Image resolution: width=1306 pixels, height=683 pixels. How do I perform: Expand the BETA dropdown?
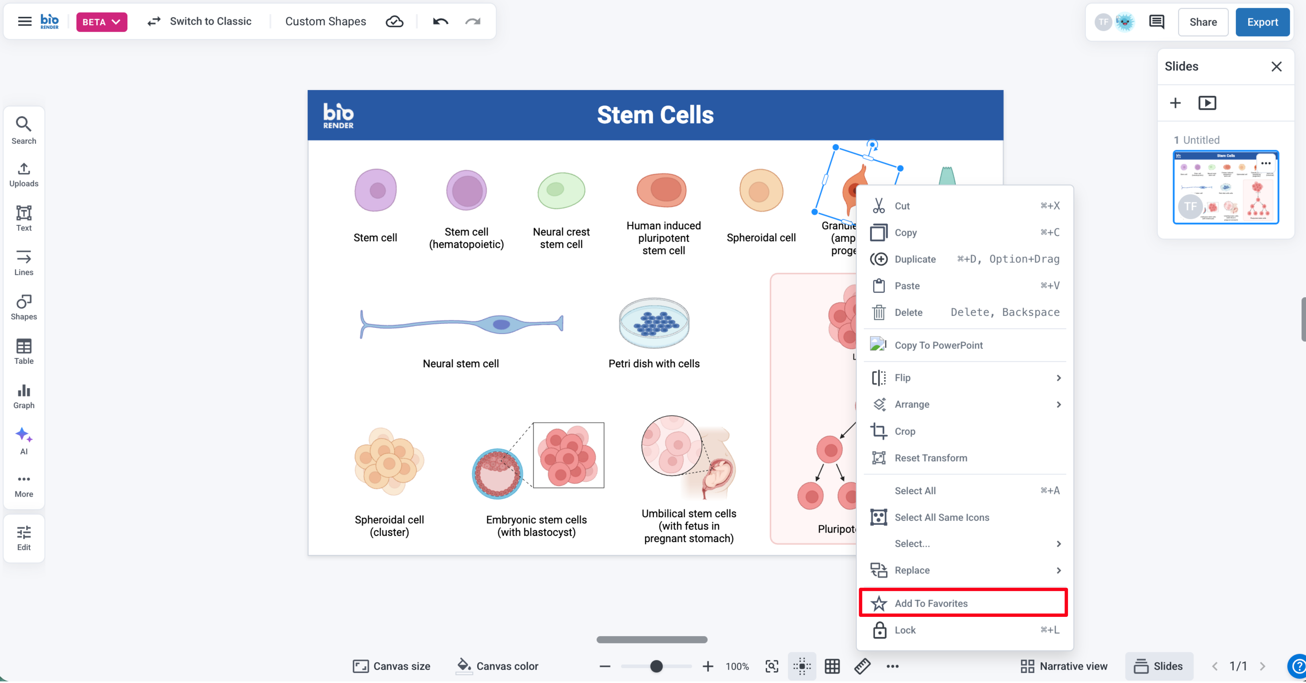coord(101,22)
